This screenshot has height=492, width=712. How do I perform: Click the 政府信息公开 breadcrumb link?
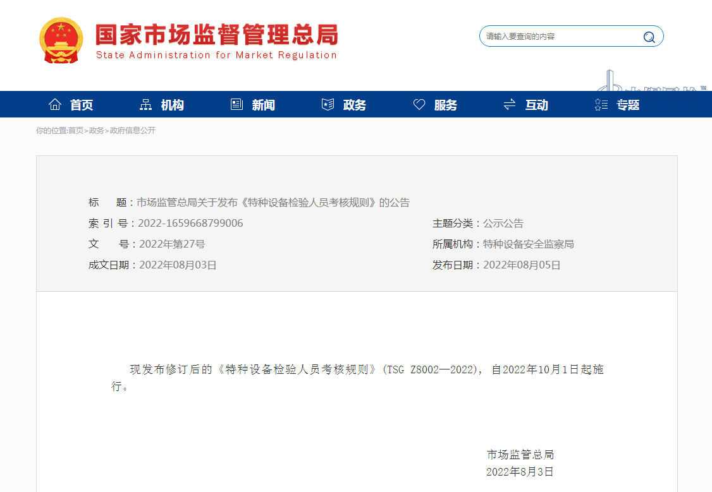132,131
